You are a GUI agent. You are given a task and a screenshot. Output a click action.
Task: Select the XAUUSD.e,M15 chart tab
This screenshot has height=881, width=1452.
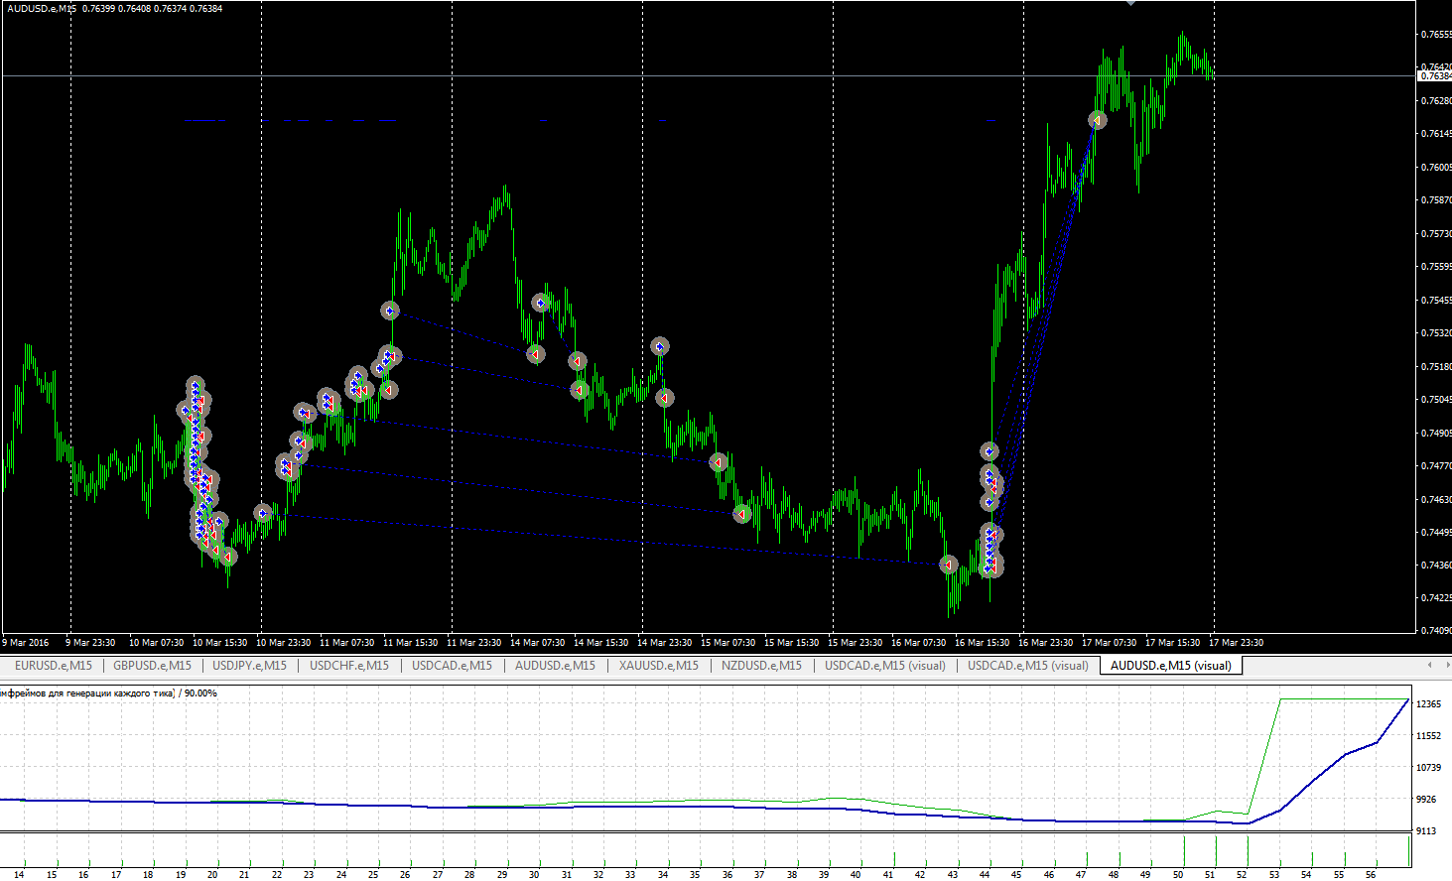pyautogui.click(x=658, y=666)
